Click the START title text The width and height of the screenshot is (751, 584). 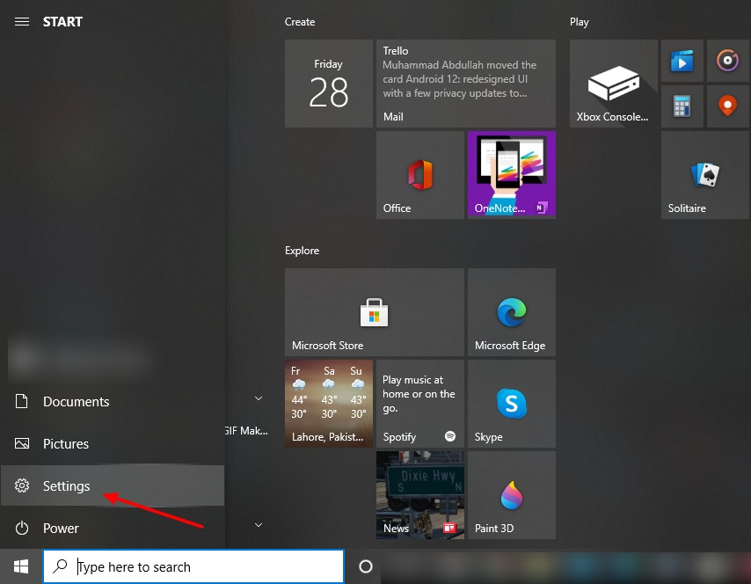tap(62, 22)
